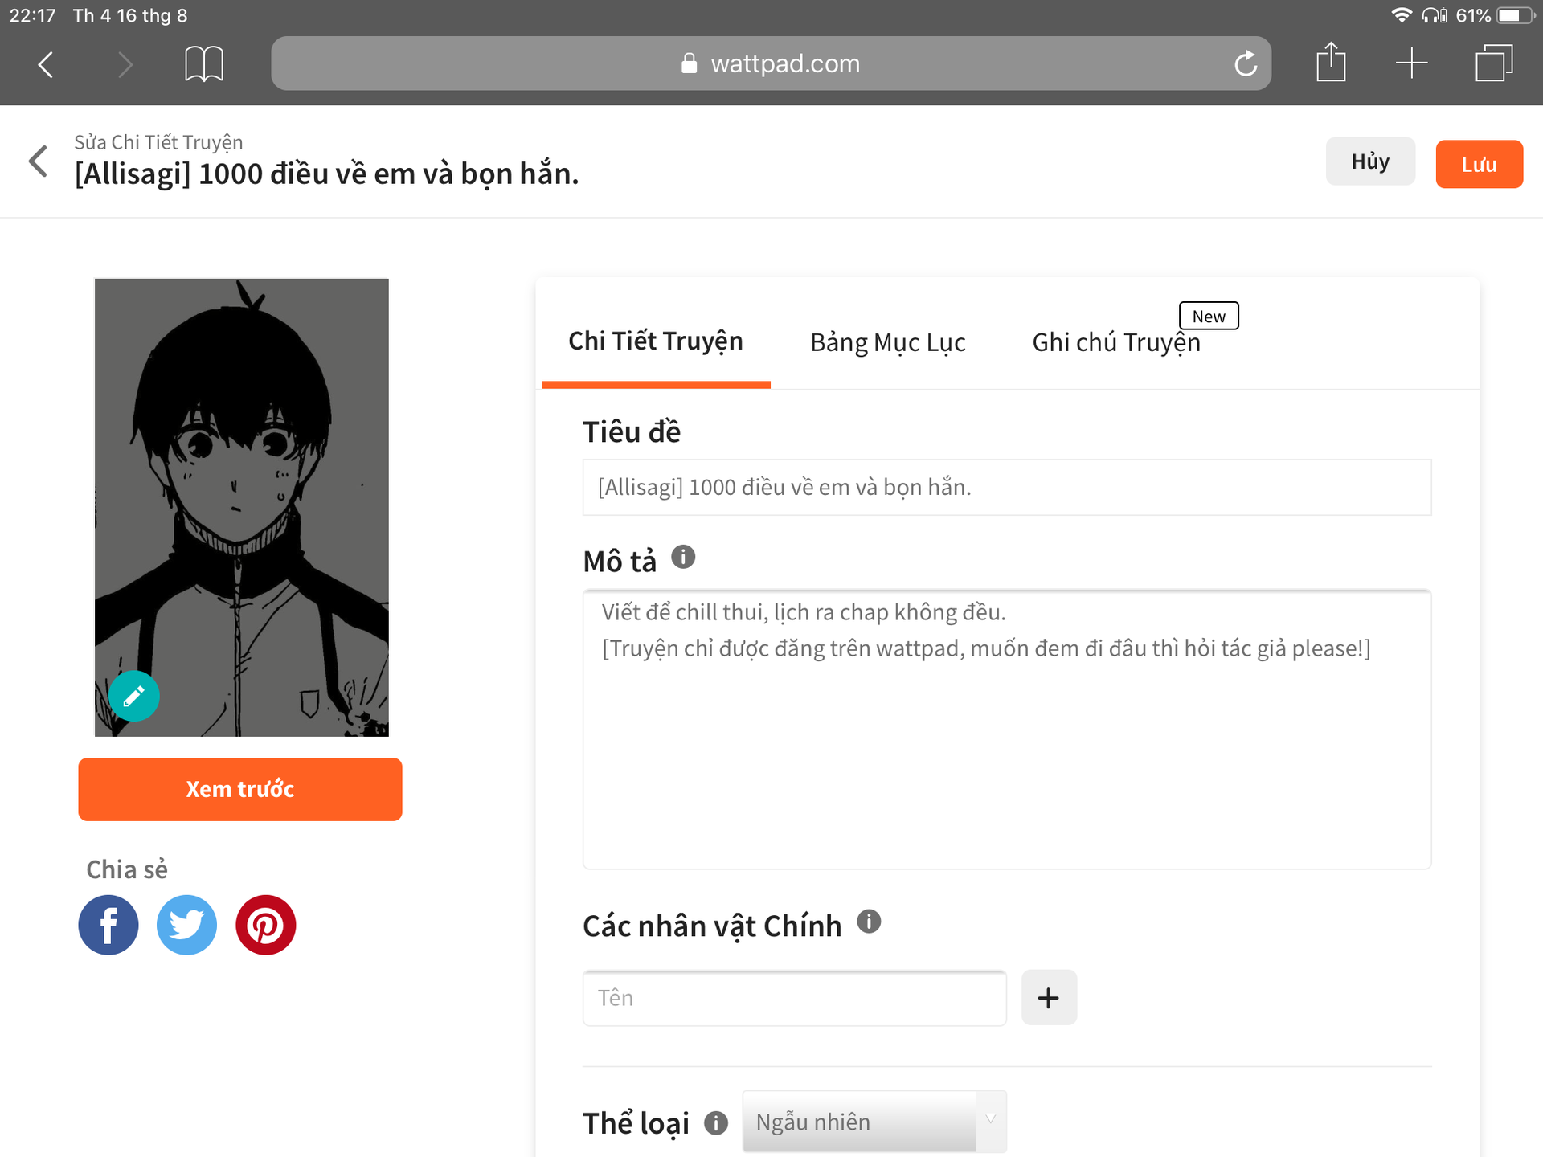Tap the Safari share icon

click(1331, 63)
